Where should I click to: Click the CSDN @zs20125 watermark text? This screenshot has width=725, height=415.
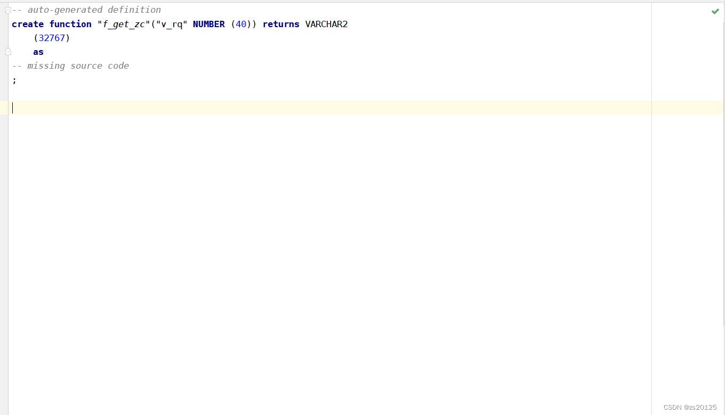690,407
